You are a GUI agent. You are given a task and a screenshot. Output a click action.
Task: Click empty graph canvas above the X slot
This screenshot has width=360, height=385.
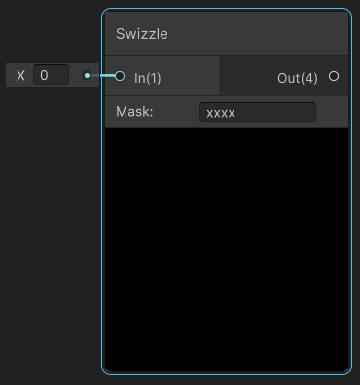coord(52,31)
